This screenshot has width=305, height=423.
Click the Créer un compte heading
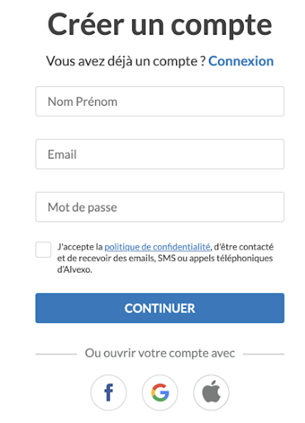click(x=160, y=25)
